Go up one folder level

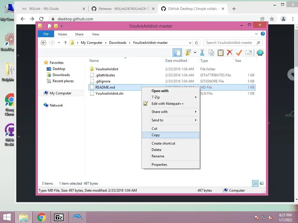[65, 43]
